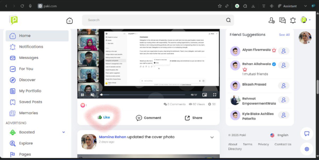Viewport: 319px width, 160px height.
Task: Open the friend requests icon in header
Action: (271, 20)
